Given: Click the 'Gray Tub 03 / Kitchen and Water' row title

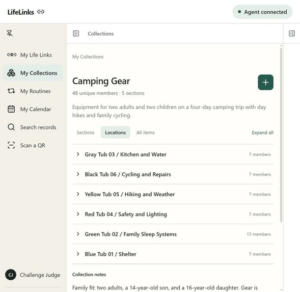Looking at the screenshot, I should [x=126, y=154].
